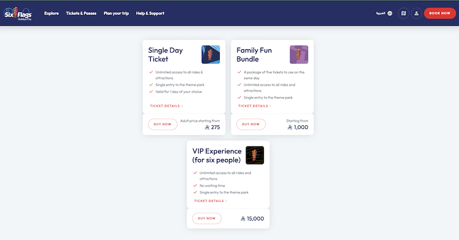The width and height of the screenshot is (459, 240).
Task: Open the Explore menu
Action: click(x=52, y=13)
